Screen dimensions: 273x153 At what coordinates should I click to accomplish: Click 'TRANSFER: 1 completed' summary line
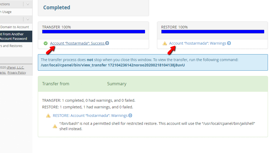(89, 100)
